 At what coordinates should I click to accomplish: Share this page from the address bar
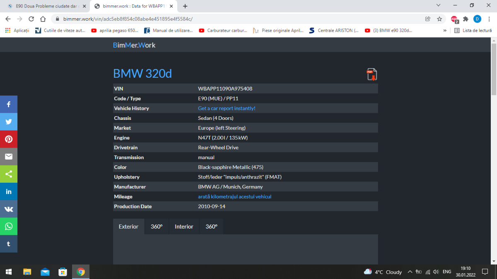coord(428,19)
